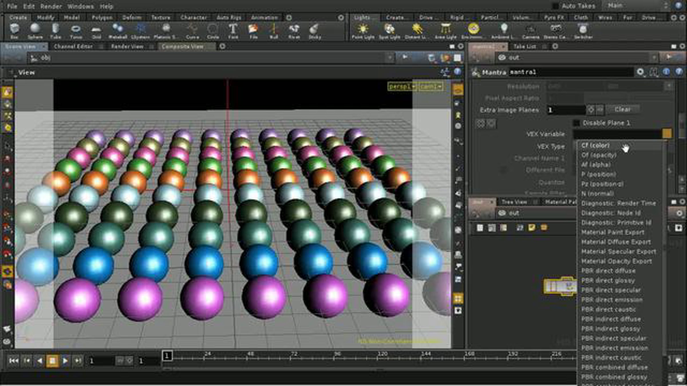Open the Help menu
The image size is (687, 386).
pos(106,6)
